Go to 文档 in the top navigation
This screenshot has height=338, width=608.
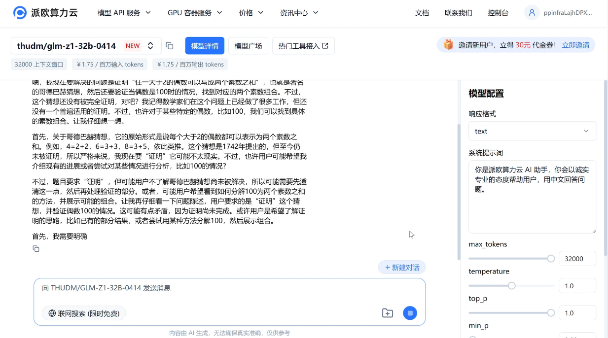[422, 13]
